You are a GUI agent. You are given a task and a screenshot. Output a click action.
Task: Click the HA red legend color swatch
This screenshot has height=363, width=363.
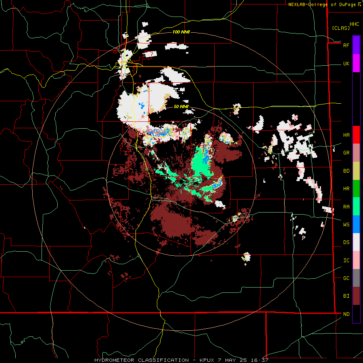pos(356,135)
